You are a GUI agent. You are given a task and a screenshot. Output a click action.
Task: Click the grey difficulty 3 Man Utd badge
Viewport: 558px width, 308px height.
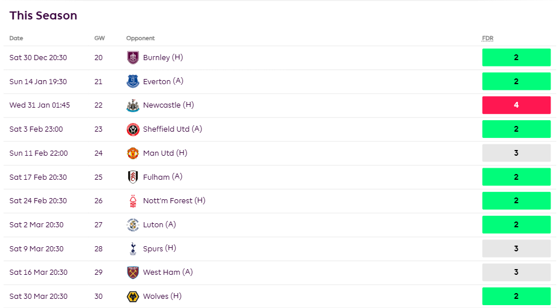[516, 153]
